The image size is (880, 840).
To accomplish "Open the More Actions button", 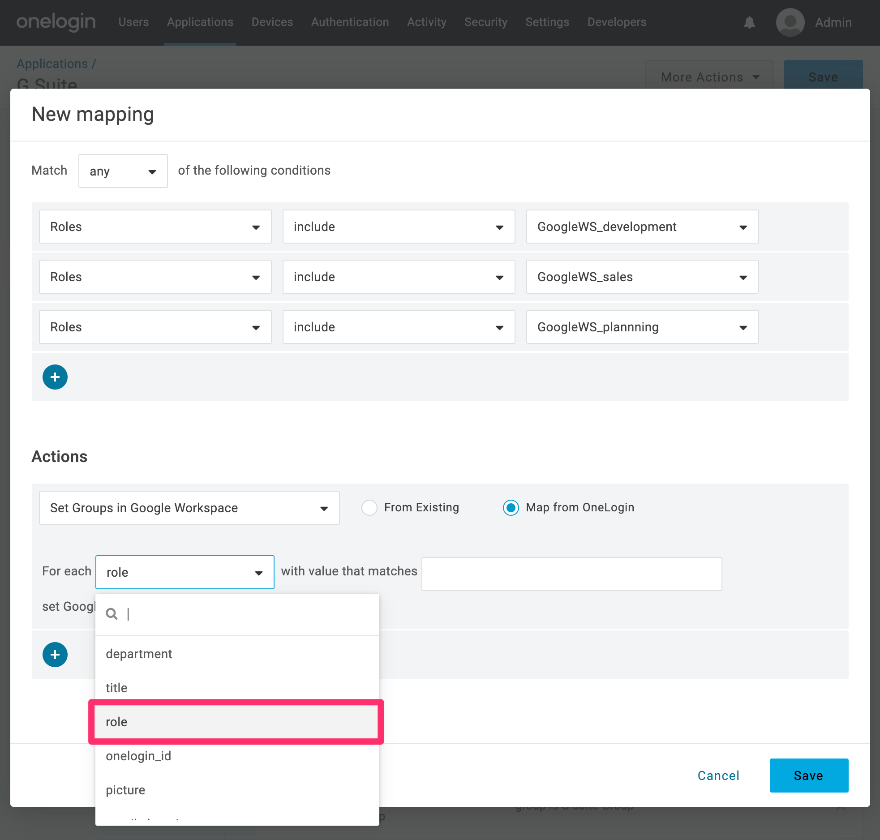I will [709, 75].
